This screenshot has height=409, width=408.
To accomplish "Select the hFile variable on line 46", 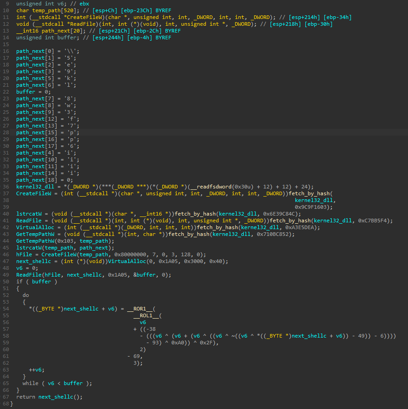I will 24,254.
